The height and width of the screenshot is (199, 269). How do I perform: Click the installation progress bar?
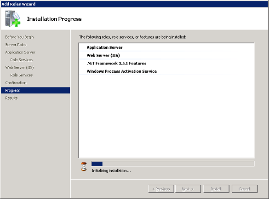click(172, 164)
